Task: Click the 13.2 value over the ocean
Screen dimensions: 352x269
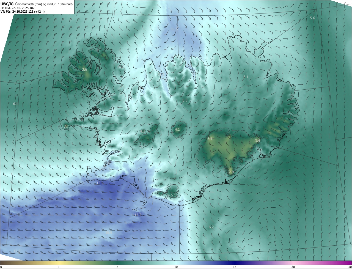Action: click(x=138, y=215)
